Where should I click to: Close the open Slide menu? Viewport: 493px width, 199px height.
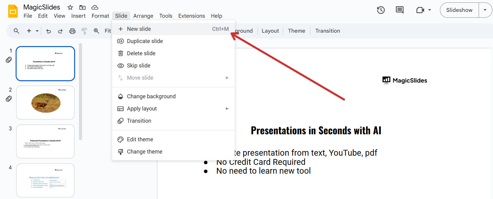[121, 16]
